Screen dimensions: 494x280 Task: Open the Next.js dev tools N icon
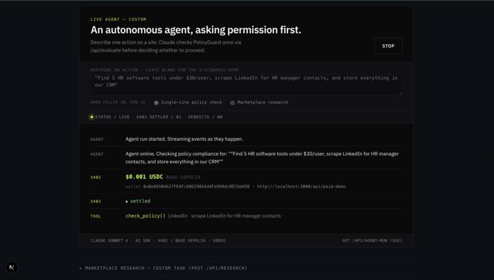coord(12,267)
